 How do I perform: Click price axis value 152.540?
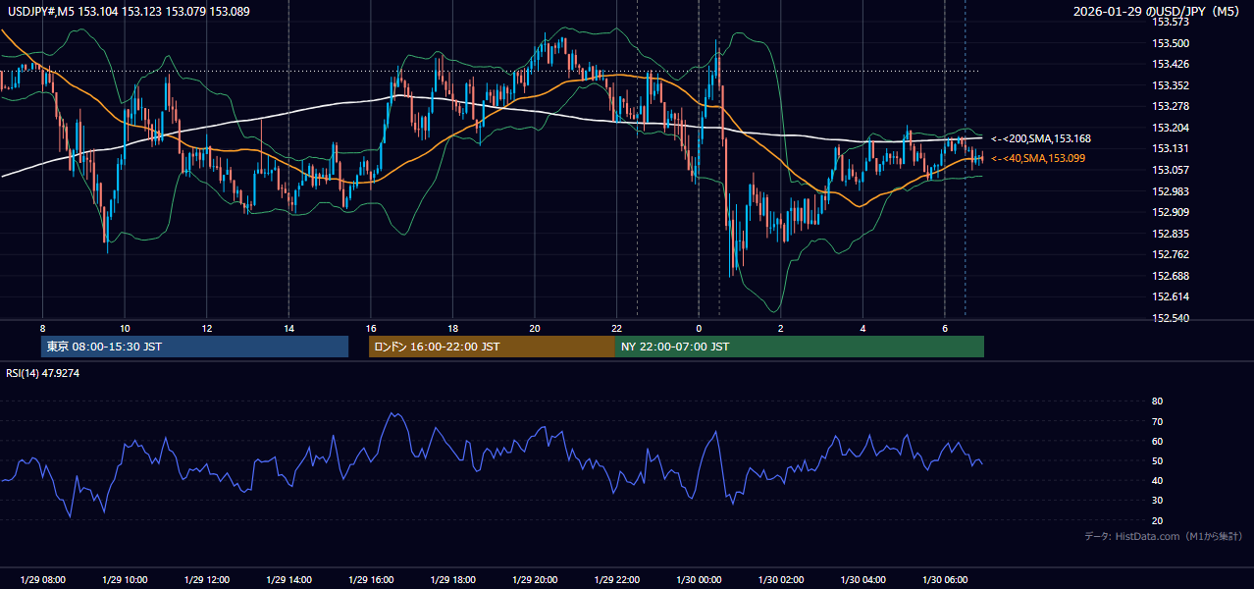tap(1170, 318)
